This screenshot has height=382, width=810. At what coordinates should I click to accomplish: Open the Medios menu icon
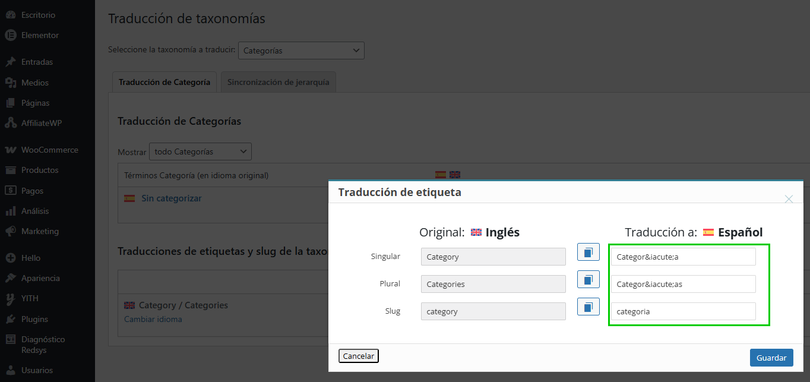(x=10, y=83)
